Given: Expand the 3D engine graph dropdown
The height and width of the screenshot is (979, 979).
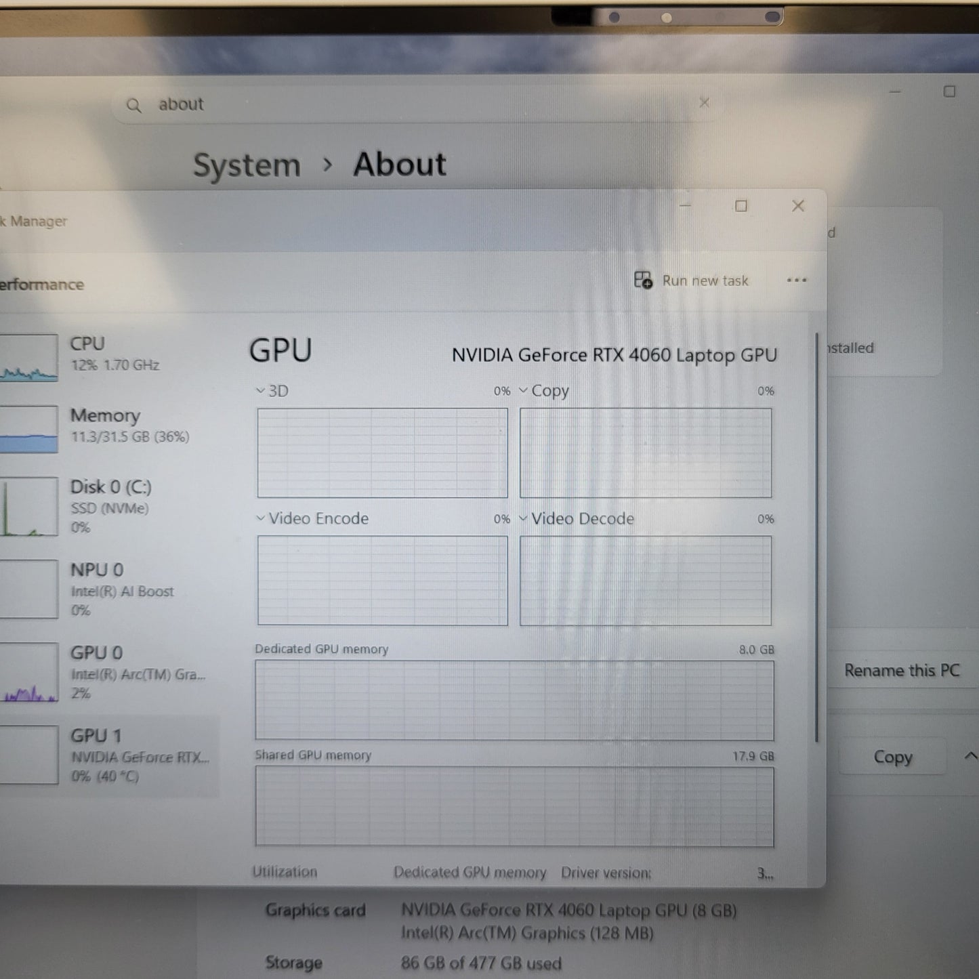Looking at the screenshot, I should point(260,391).
